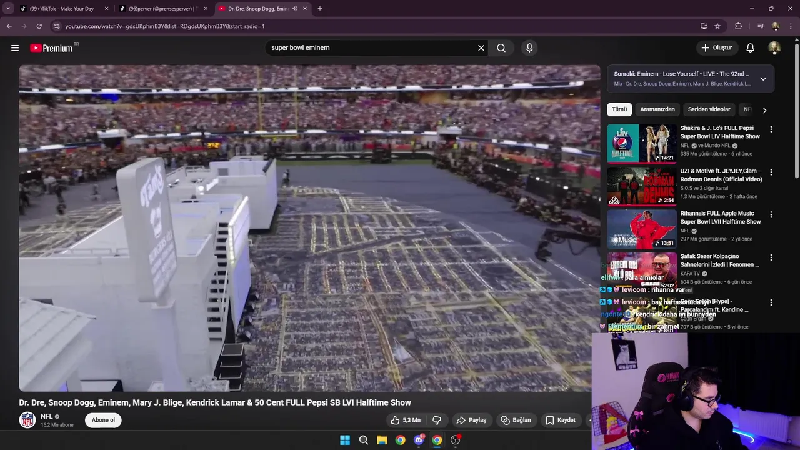Open more options for Rihanna video

pos(771,214)
